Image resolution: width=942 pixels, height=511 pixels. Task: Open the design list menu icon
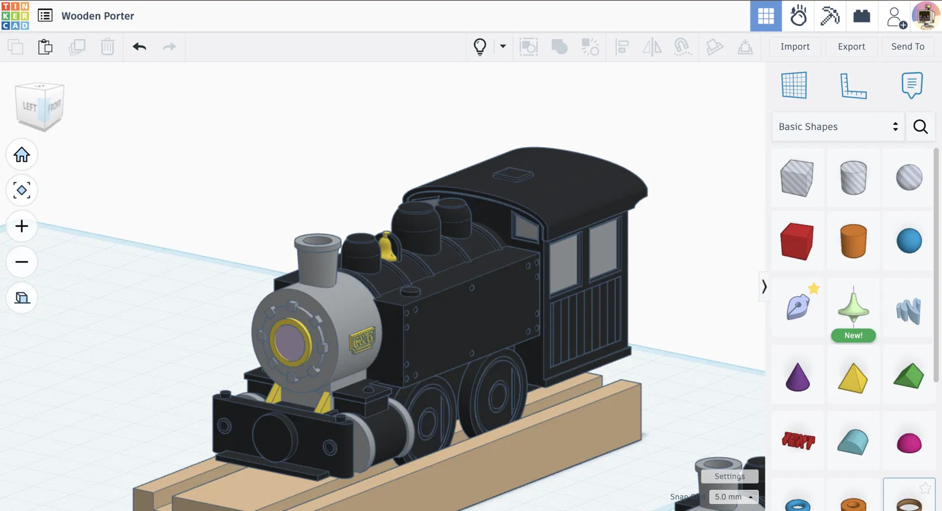tap(45, 16)
